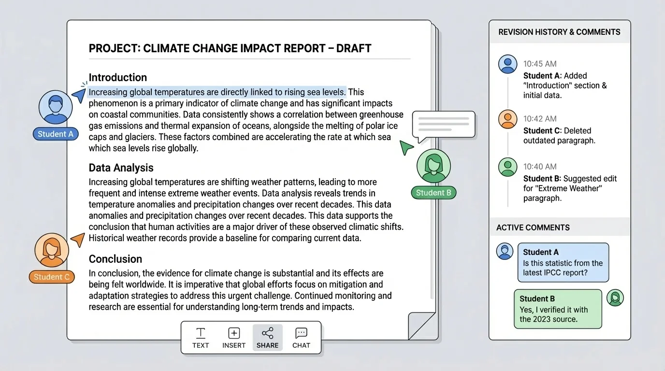Open Student A's IPCC report question comment
665x371 pixels.
click(563, 262)
